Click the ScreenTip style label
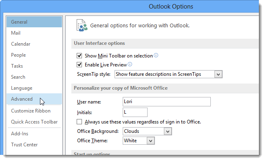The height and width of the screenshot is (161, 265). tap(94, 74)
